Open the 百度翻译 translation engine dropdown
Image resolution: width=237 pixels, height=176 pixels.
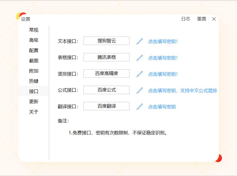pyautogui.click(x=107, y=106)
